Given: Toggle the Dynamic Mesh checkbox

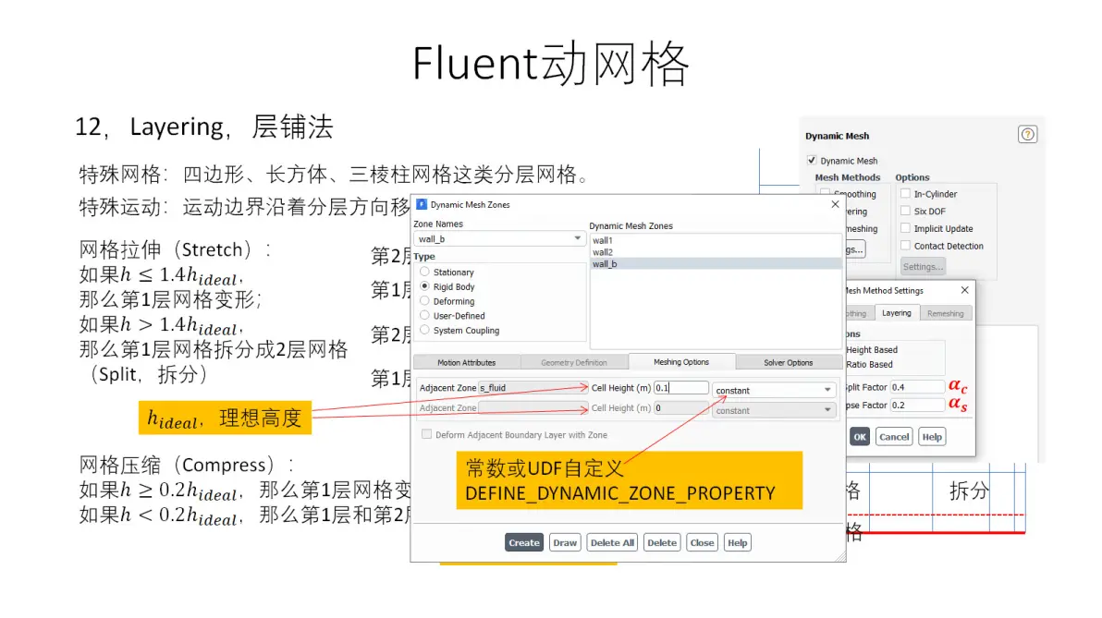Looking at the screenshot, I should click(812, 160).
